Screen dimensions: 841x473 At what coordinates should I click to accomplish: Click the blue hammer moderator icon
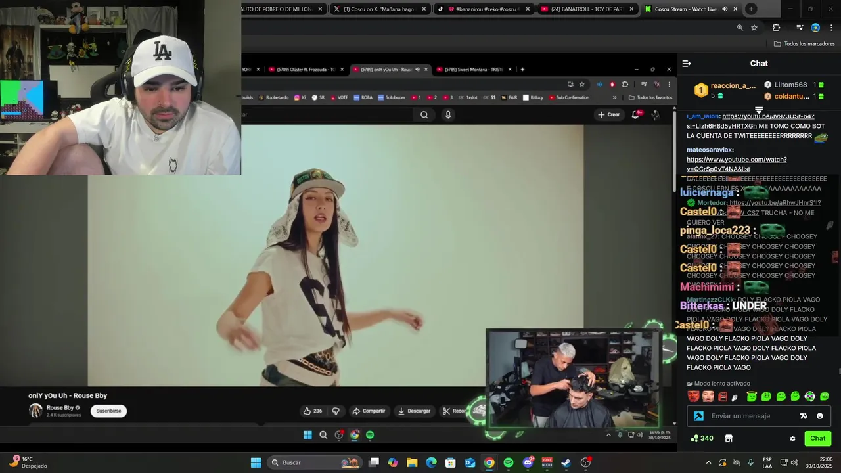(x=698, y=416)
